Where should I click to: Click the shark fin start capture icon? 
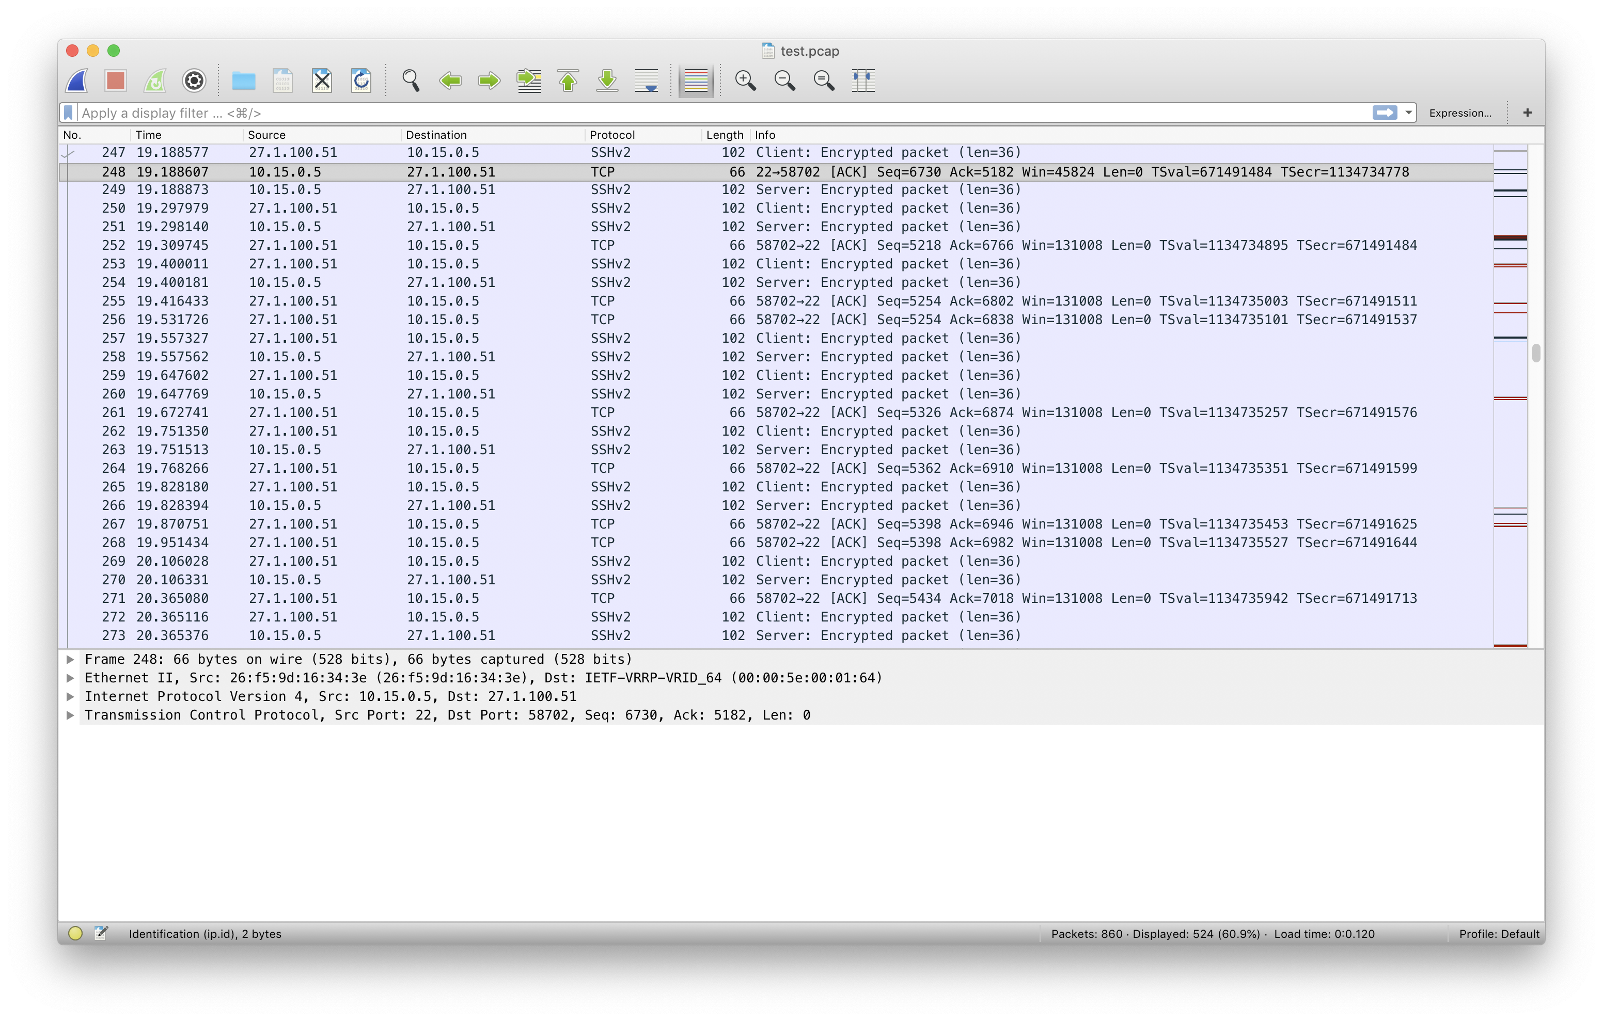click(76, 81)
